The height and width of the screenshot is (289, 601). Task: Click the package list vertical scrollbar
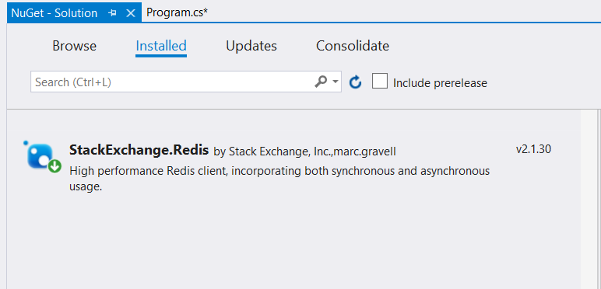[591, 199]
